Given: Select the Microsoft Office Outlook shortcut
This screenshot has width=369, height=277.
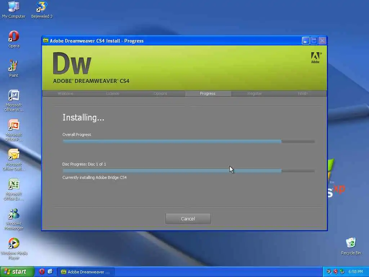Looking at the screenshot, I should 14,160.
